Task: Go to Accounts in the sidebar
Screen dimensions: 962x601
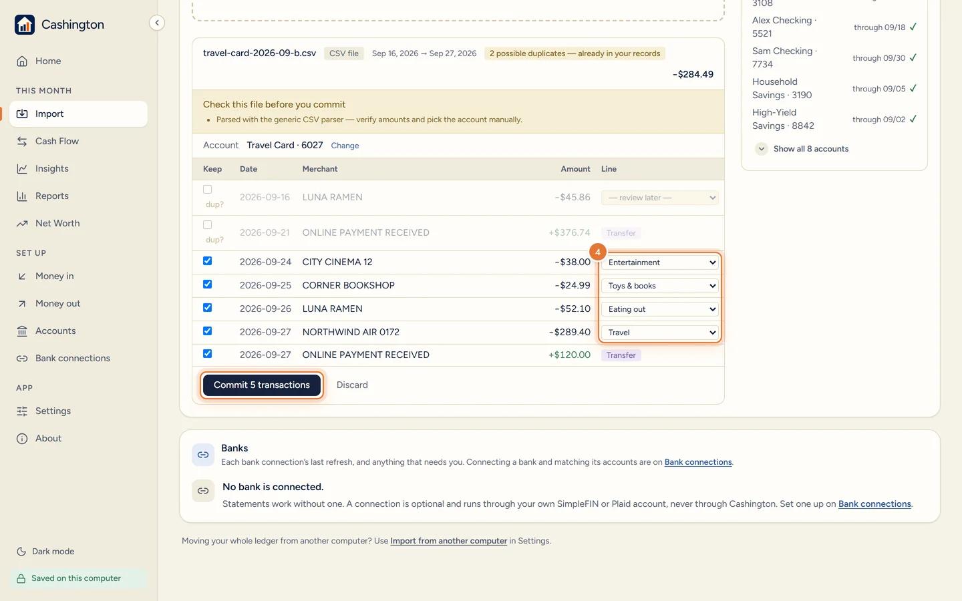Action: tap(79, 331)
